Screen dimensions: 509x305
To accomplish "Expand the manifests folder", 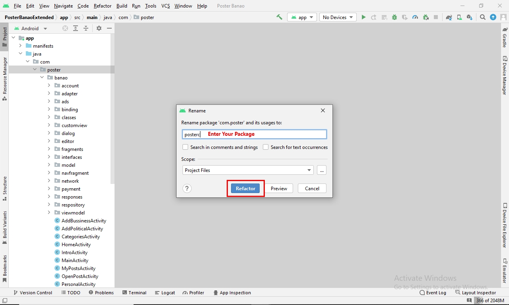I will click(20, 46).
